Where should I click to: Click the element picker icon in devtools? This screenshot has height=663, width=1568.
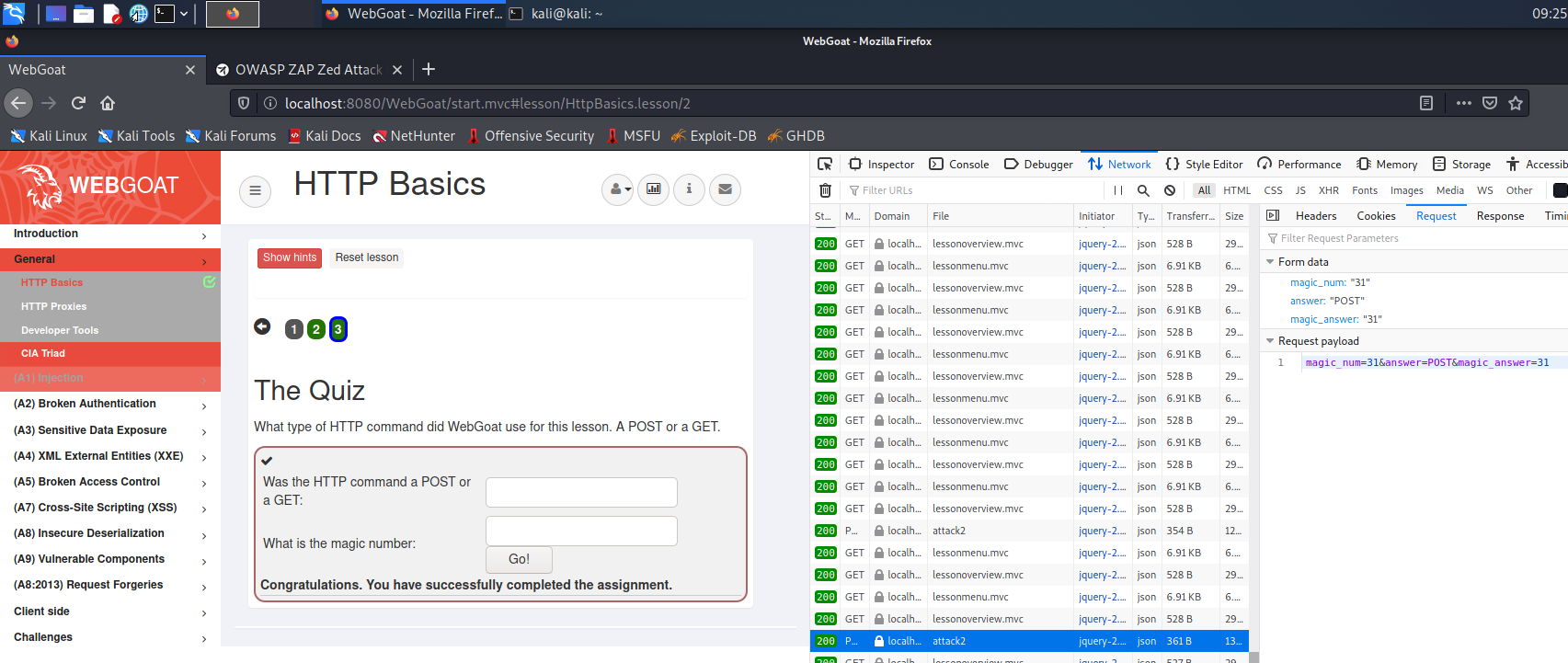pos(825,164)
